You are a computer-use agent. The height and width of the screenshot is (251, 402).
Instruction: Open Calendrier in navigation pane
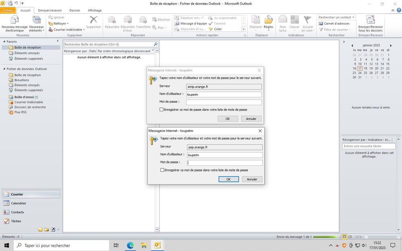pos(19,203)
